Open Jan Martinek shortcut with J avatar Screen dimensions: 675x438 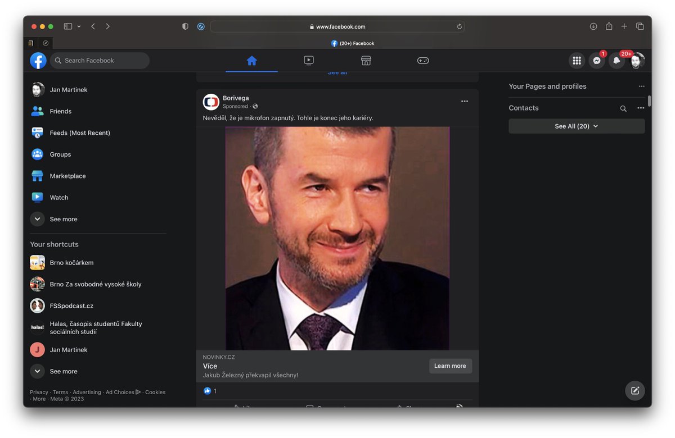[x=98, y=350]
